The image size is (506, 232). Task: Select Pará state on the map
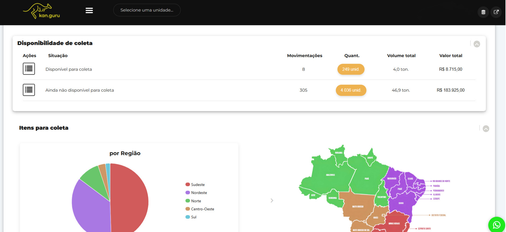click(367, 178)
